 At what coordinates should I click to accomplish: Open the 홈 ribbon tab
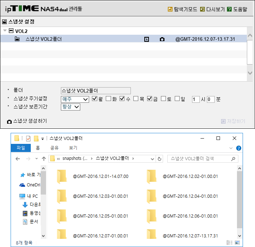[x=38, y=148]
